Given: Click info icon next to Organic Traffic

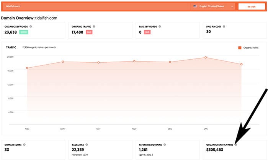Looking at the screenshot, I should point(94,26).
